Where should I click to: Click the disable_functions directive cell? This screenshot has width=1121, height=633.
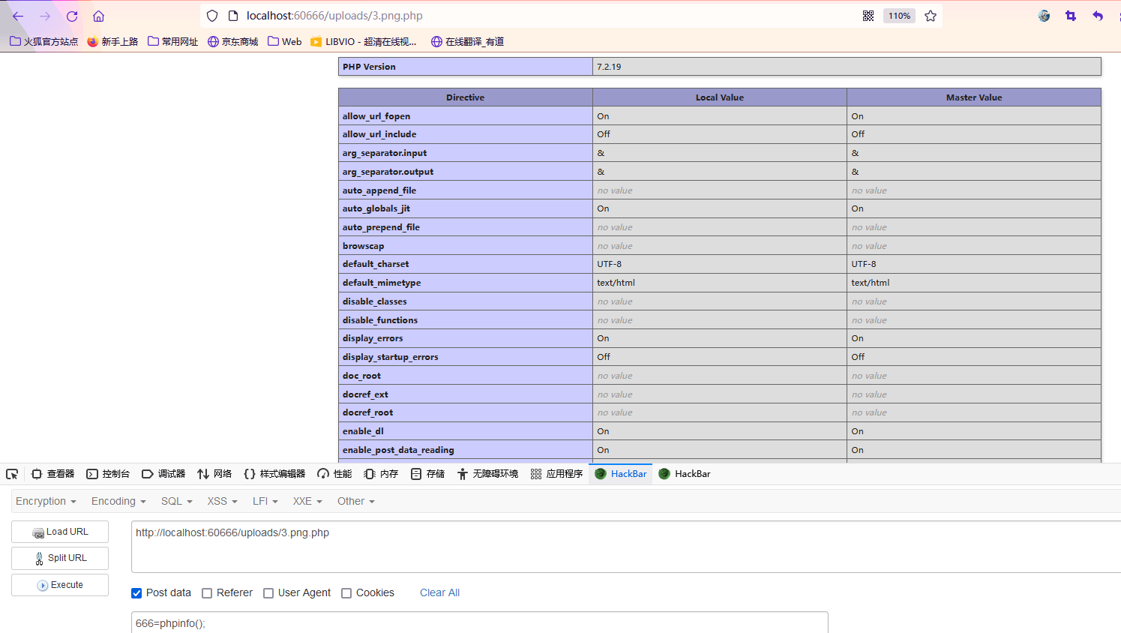click(465, 320)
